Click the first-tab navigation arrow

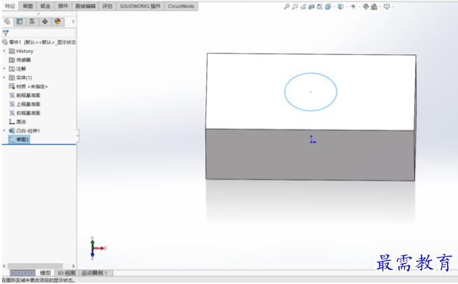tap(13, 273)
